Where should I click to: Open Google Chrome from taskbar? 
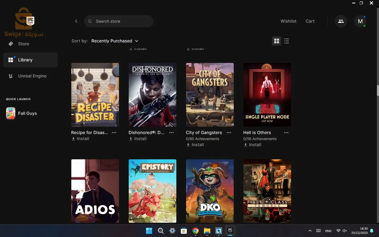(195, 231)
